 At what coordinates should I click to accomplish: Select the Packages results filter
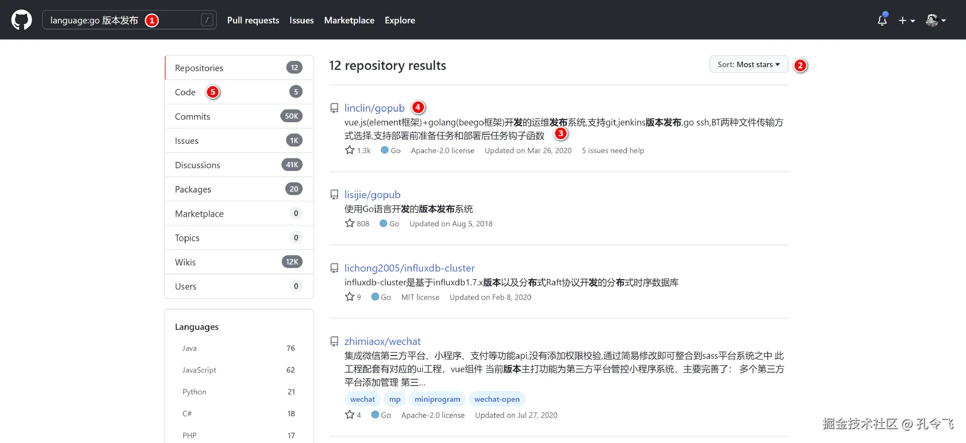239,189
